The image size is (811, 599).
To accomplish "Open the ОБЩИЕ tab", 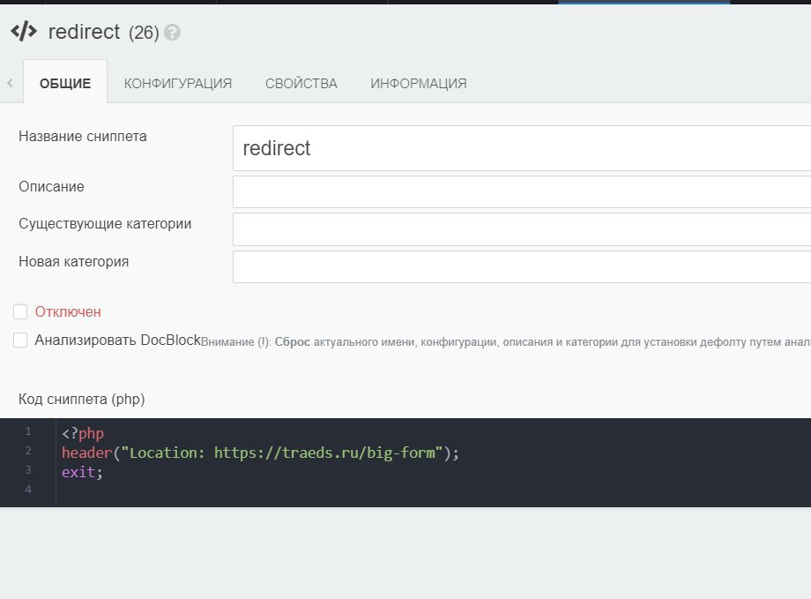I will (65, 83).
